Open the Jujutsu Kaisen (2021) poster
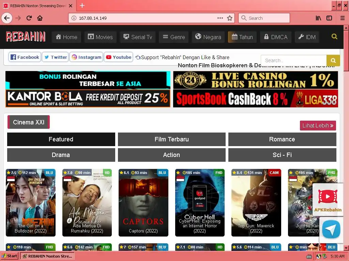349x261 pixels. click(301, 203)
